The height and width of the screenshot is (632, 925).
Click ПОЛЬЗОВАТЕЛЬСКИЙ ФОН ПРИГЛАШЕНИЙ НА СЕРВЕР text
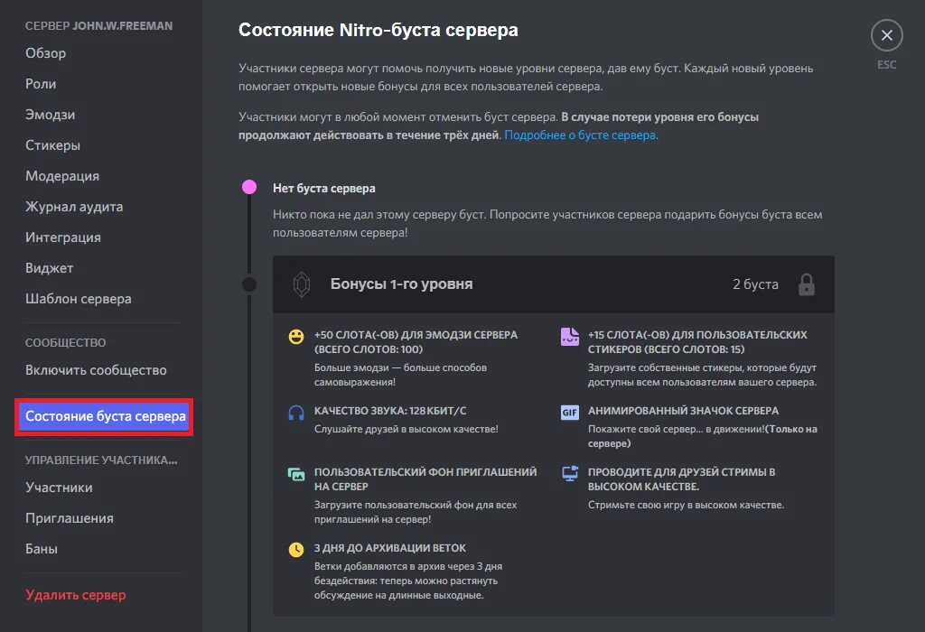[425, 479]
